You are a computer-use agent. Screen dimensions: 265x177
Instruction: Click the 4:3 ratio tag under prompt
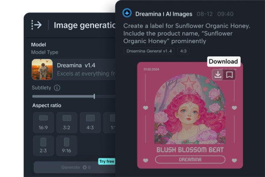pyautogui.click(x=183, y=51)
